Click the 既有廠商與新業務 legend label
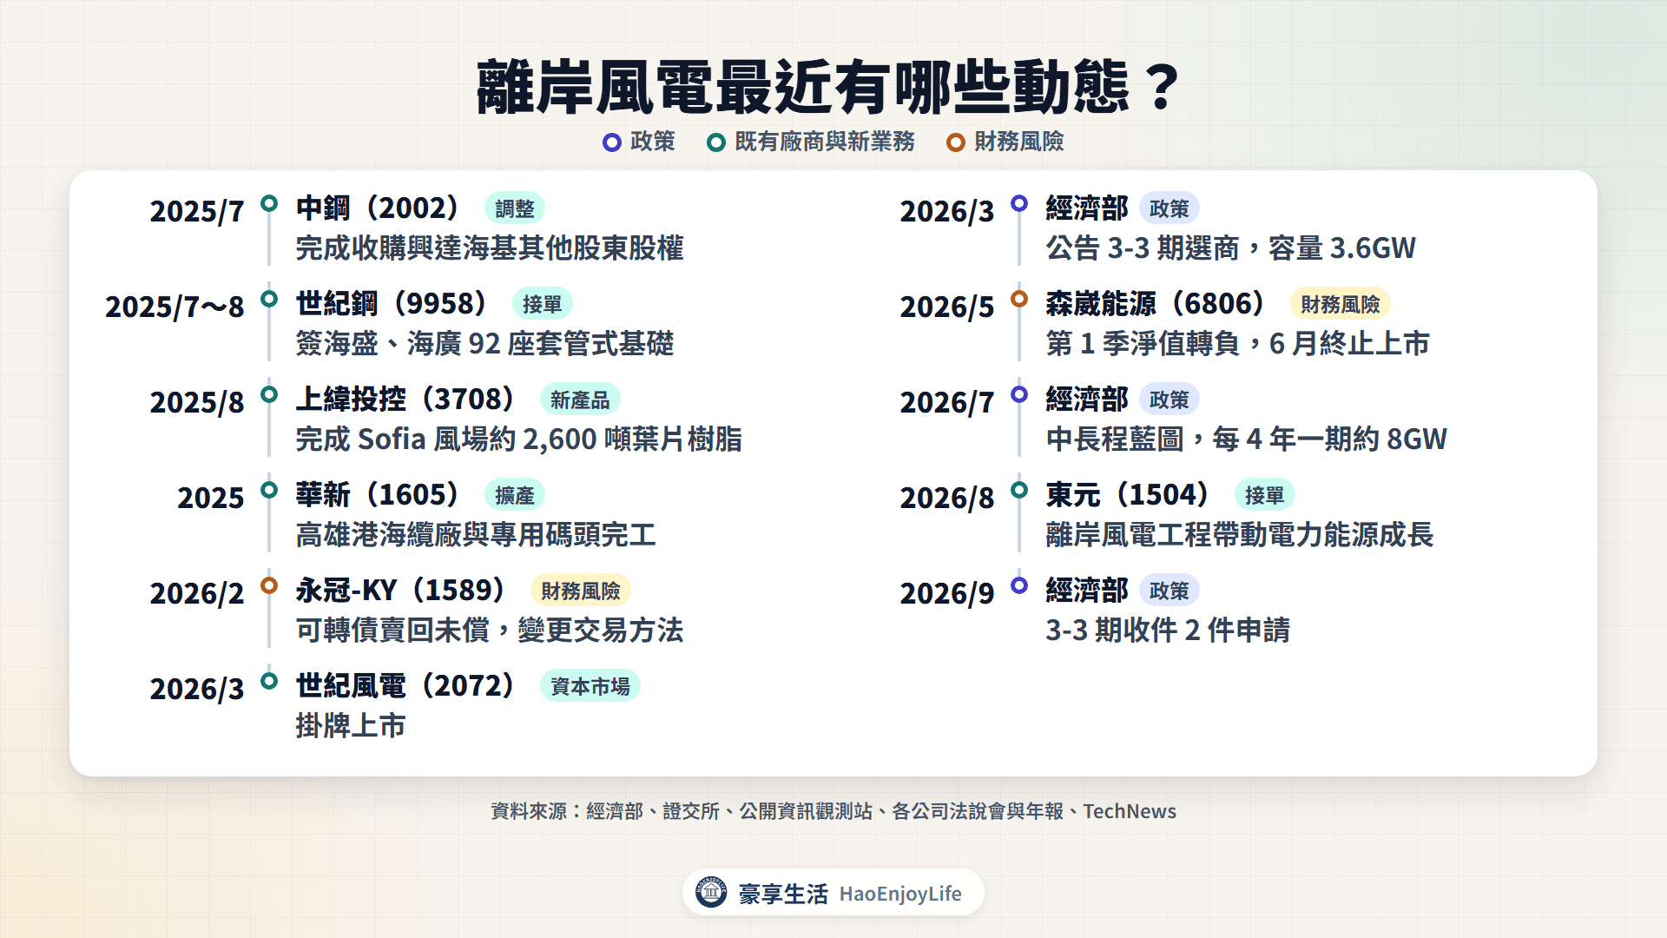Viewport: 1667px width, 938px height. [825, 142]
